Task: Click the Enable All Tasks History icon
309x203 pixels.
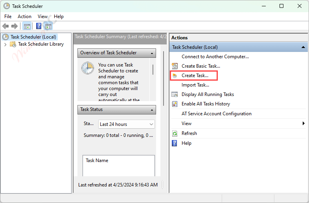Action: 175,104
